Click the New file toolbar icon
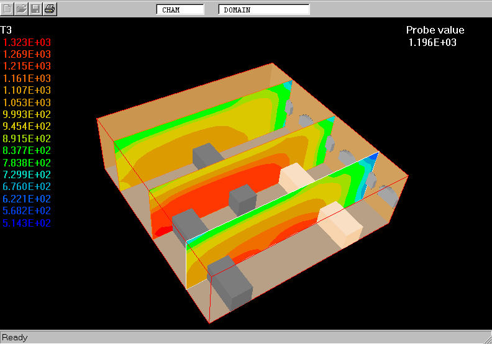This screenshot has height=344, width=492. click(x=8, y=9)
